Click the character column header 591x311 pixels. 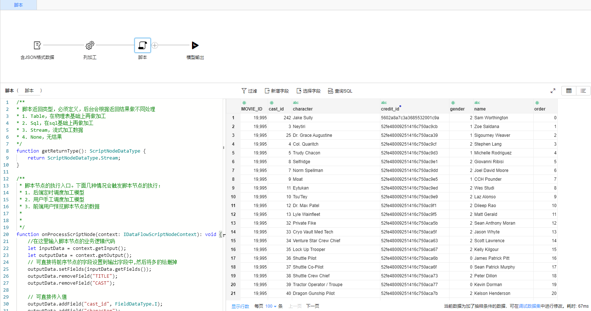tap(302, 109)
